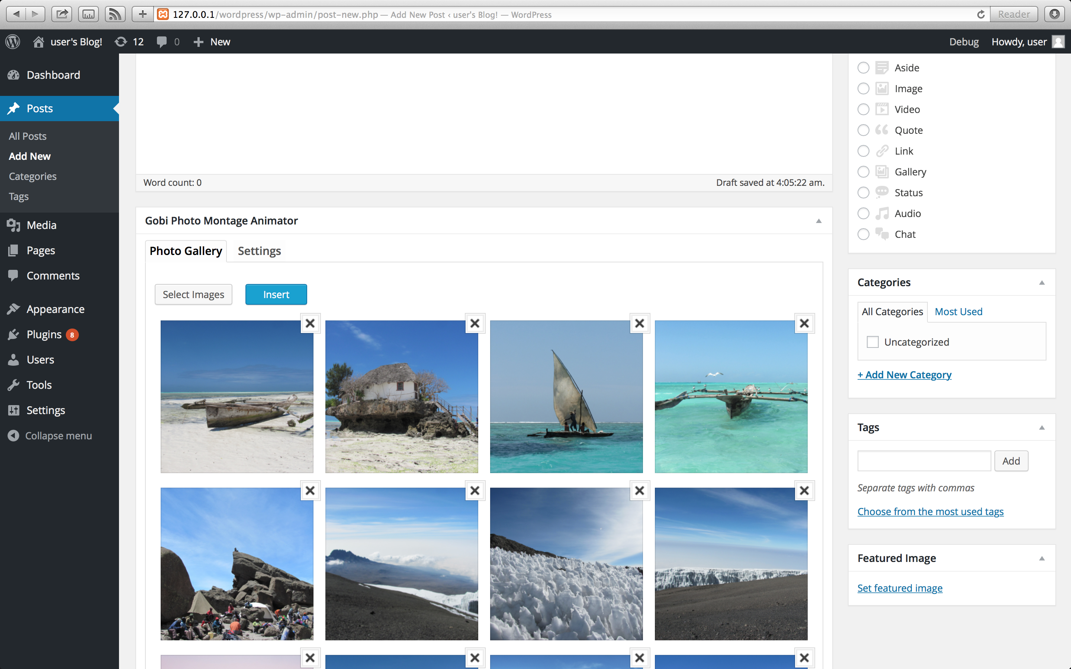The width and height of the screenshot is (1071, 669).
Task: Select the Gallery post format radio button
Action: (x=863, y=172)
